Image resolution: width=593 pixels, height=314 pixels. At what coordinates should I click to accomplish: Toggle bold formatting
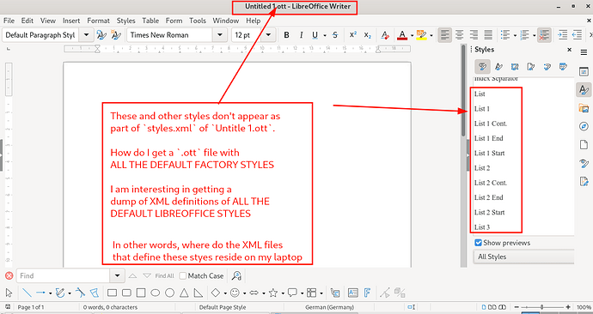[286, 35]
